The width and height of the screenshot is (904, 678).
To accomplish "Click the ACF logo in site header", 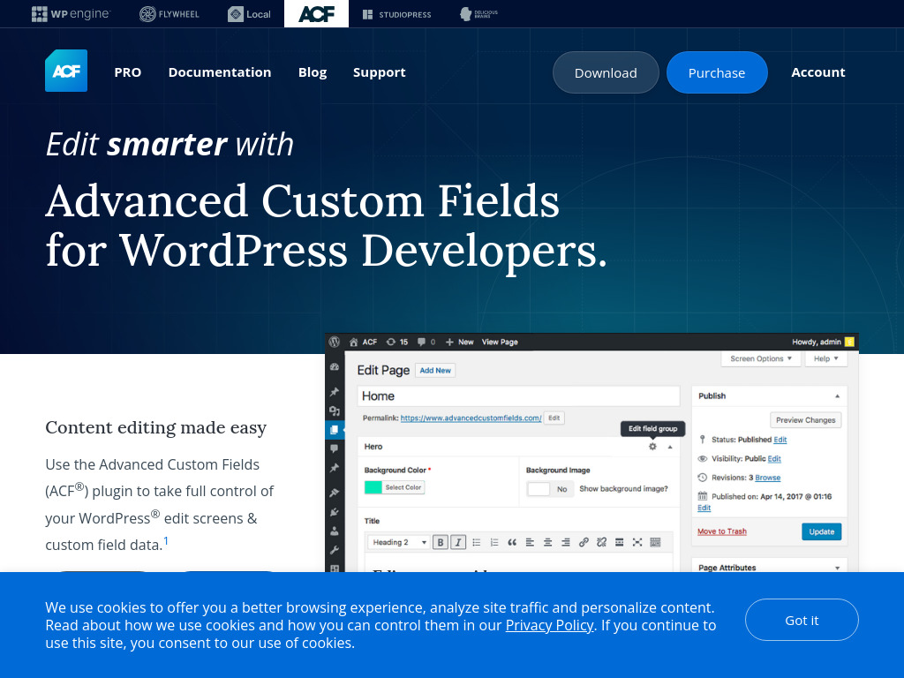I will point(66,71).
